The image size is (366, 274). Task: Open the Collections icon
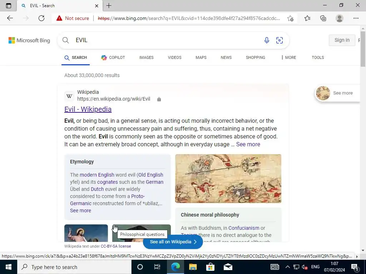[323, 18]
